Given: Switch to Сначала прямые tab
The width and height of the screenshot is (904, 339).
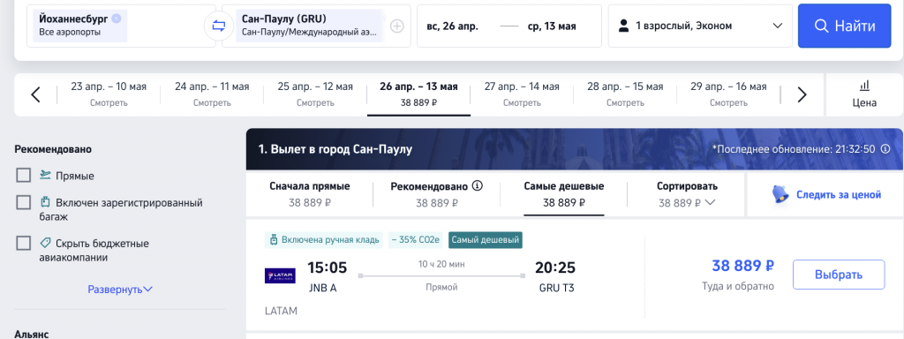Looking at the screenshot, I should [x=310, y=195].
